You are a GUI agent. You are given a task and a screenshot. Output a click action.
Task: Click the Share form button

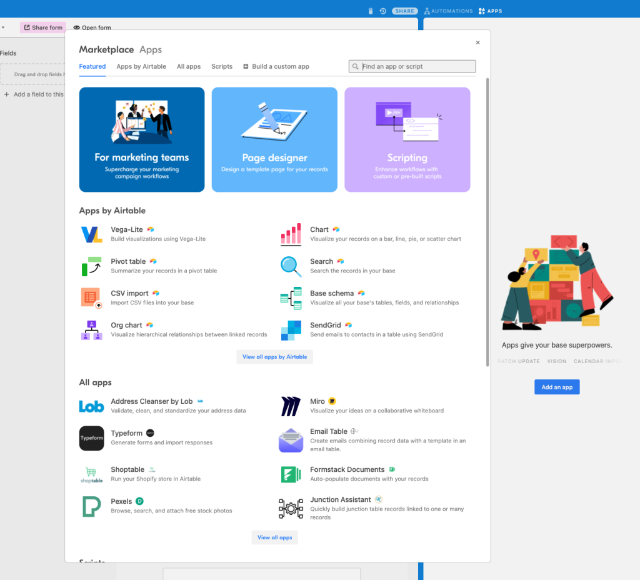click(43, 27)
